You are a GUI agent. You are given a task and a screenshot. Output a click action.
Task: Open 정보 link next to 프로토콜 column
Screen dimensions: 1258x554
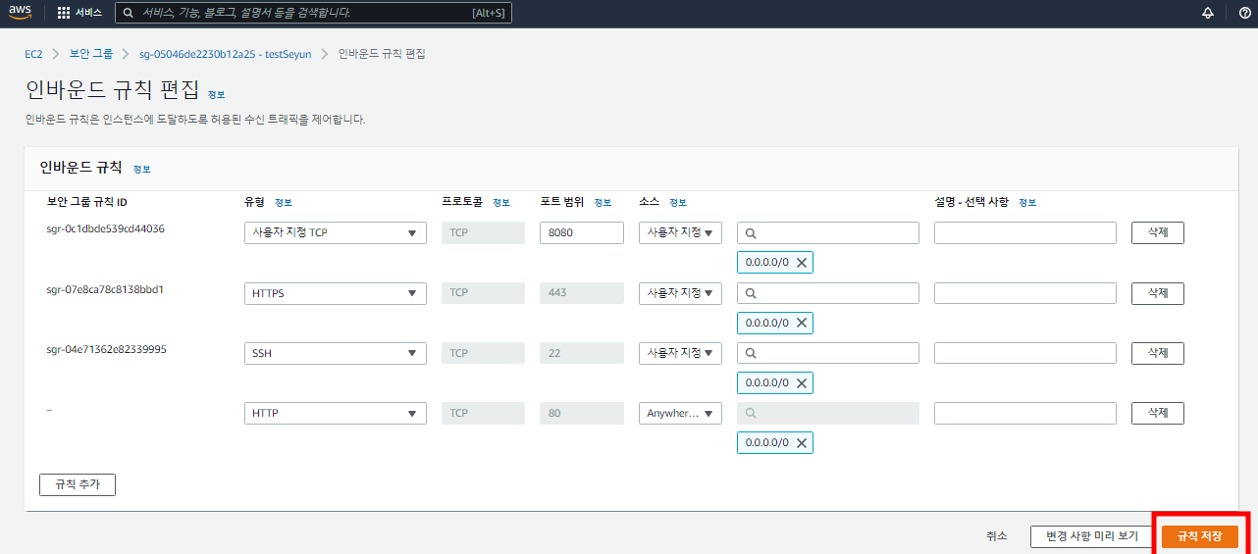501,202
